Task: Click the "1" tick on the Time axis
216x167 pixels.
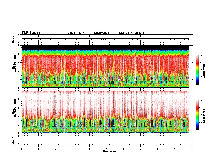Action: click(x=38, y=149)
